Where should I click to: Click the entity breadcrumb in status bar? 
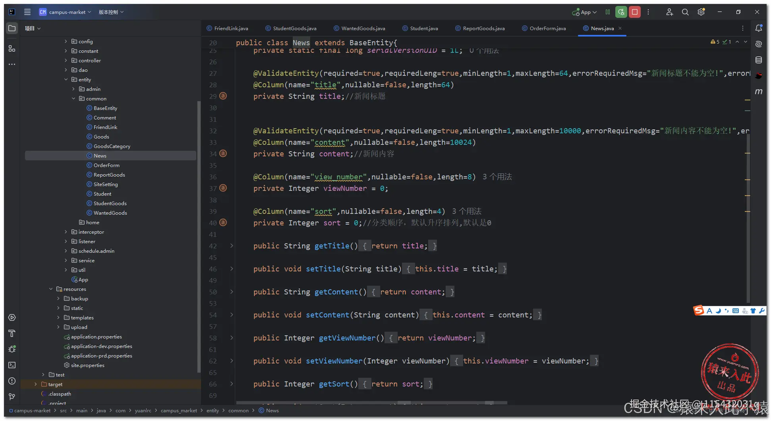[x=213, y=411]
